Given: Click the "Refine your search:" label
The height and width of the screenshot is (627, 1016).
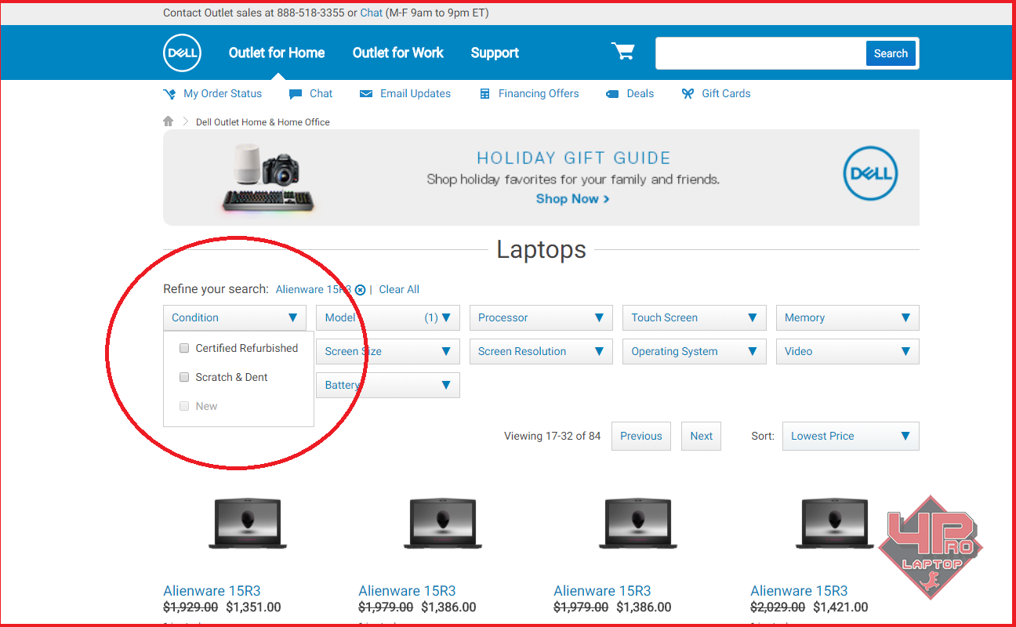Looking at the screenshot, I should [216, 289].
